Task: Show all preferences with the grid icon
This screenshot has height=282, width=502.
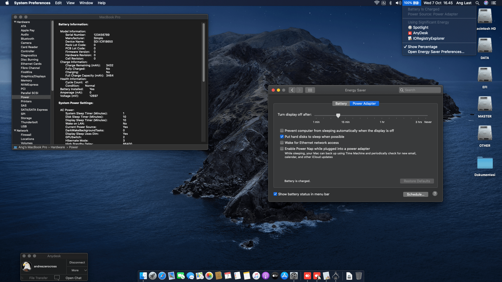Action: tap(310, 90)
